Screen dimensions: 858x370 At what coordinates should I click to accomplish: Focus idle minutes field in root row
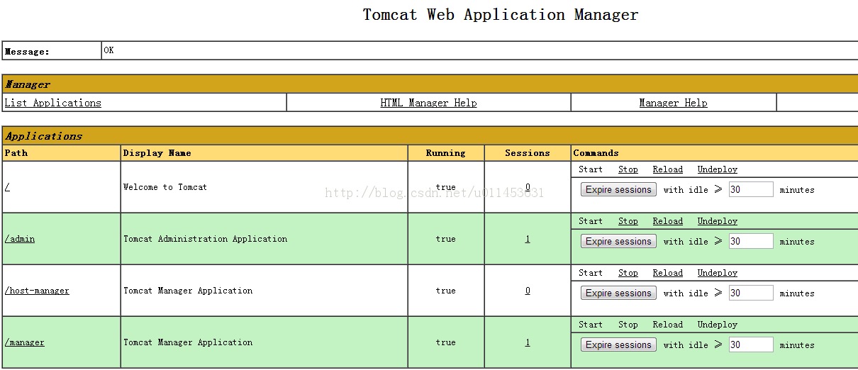coord(751,189)
